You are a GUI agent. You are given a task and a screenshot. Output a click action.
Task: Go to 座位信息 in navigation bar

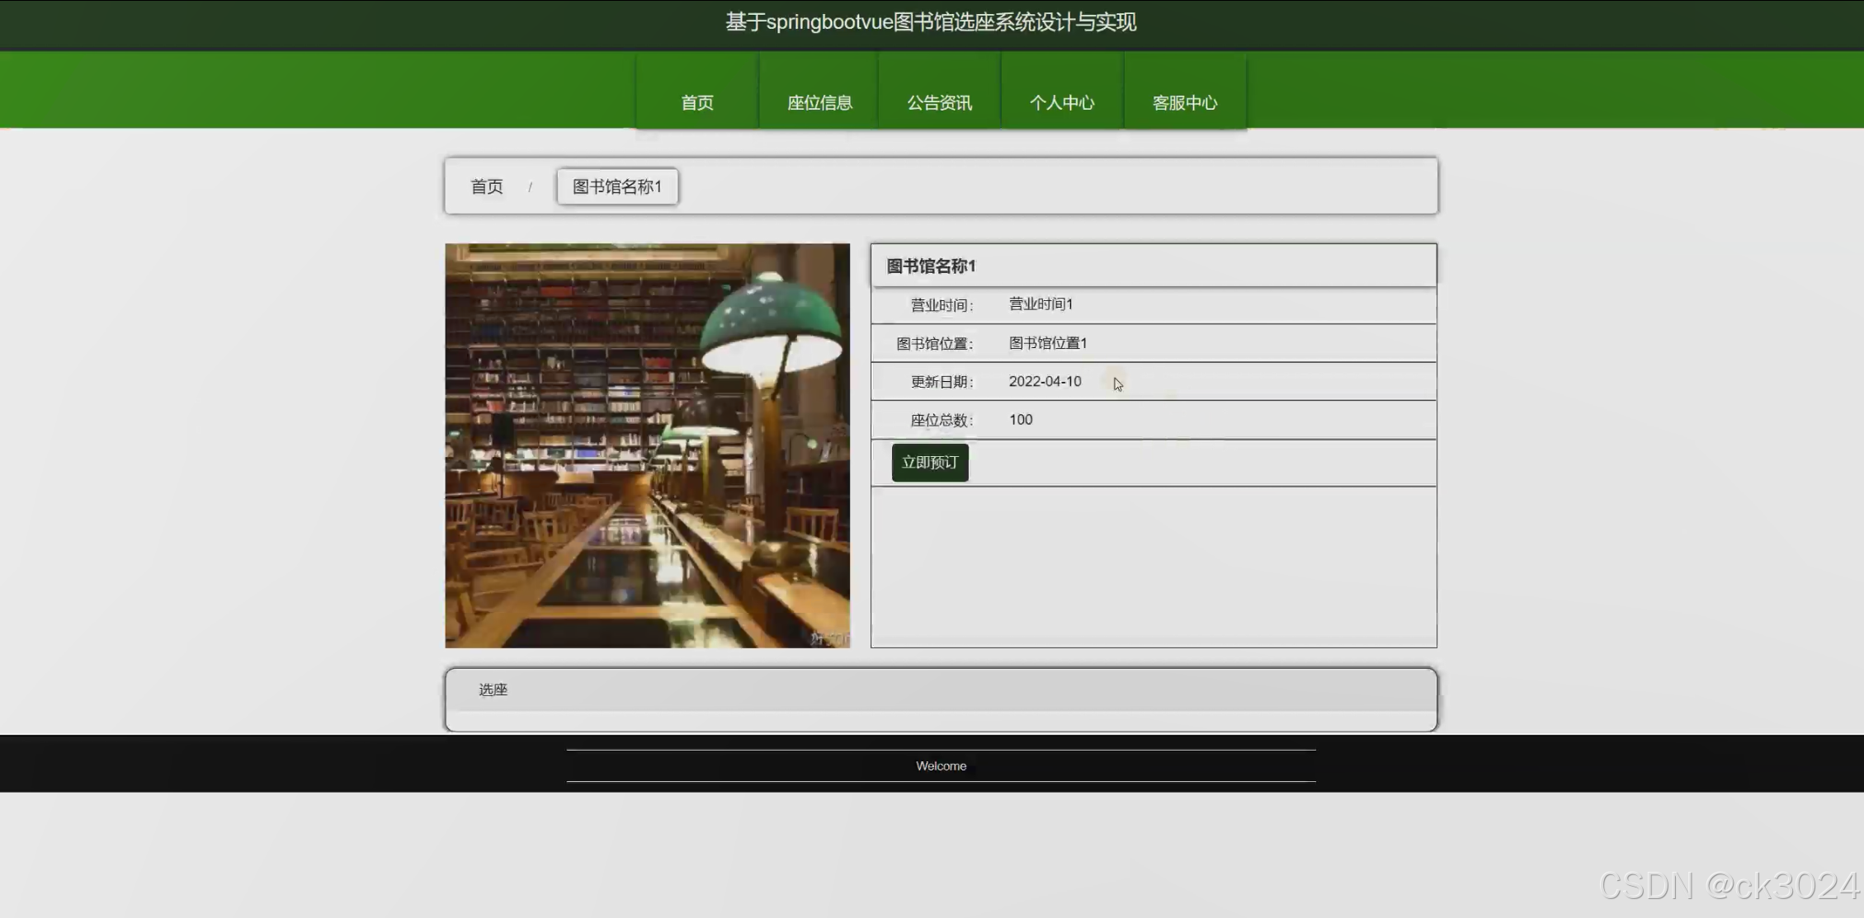pyautogui.click(x=819, y=102)
